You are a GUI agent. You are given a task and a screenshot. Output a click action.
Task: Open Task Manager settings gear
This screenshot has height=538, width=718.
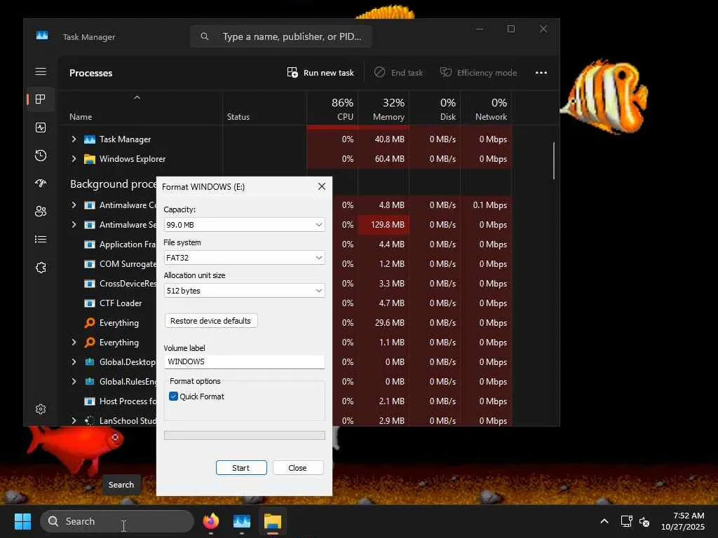tap(40, 409)
